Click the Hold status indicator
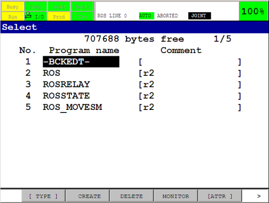The image size is (269, 203). coord(59,7)
